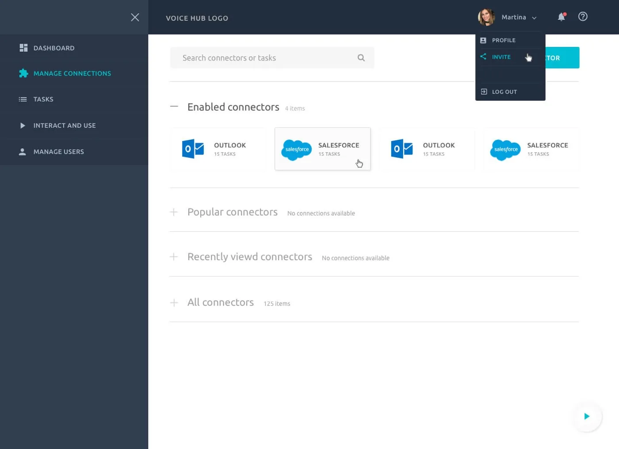619x449 pixels.
Task: Close the sidebar with the X icon
Action: pos(135,17)
